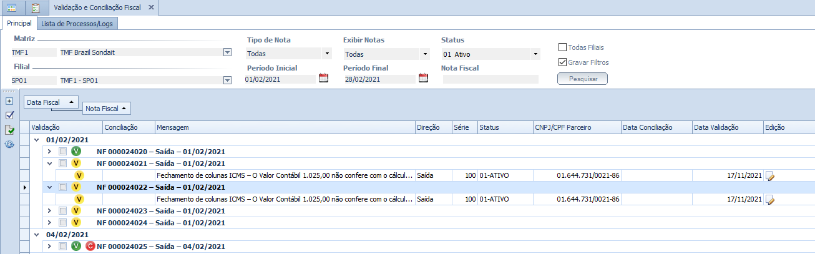Collapse the NF 000024021 row

tap(49, 164)
